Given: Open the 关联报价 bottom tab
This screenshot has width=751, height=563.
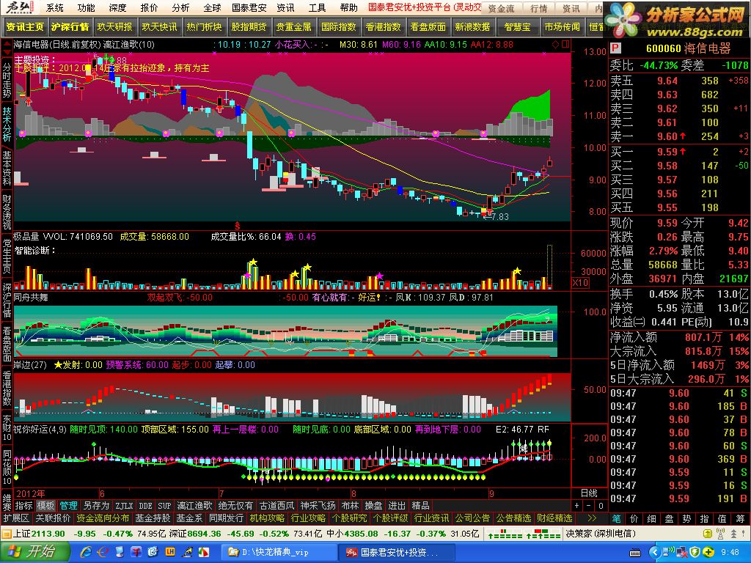Looking at the screenshot, I should [x=53, y=518].
